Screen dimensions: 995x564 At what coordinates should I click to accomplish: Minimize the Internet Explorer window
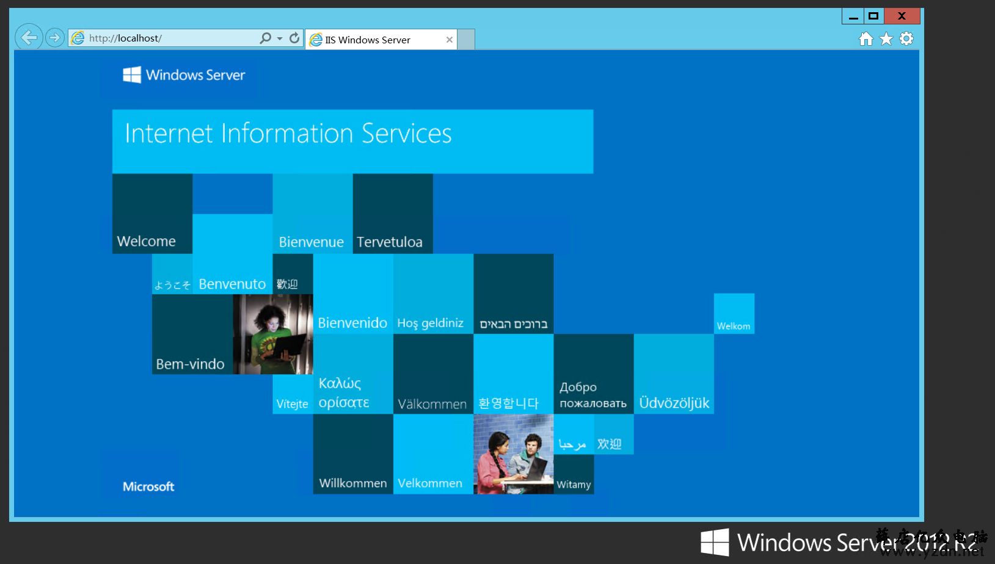[853, 16]
